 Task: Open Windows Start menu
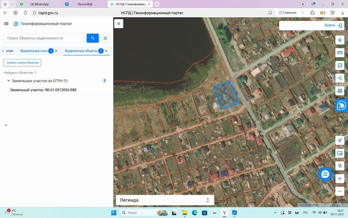114,213
